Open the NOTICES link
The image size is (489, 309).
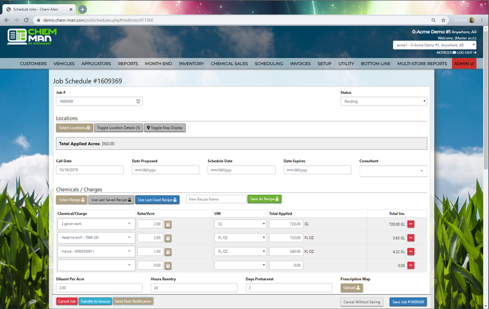coord(446,52)
